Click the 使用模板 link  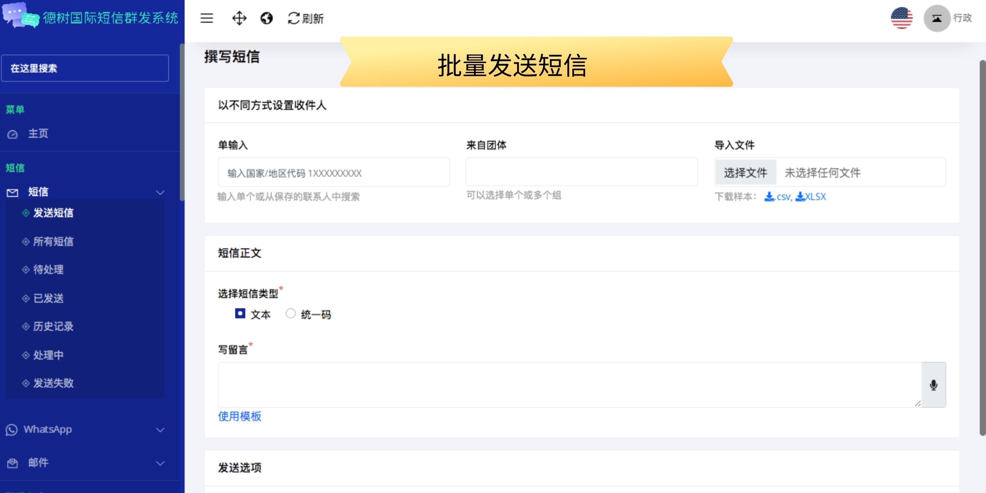(240, 417)
